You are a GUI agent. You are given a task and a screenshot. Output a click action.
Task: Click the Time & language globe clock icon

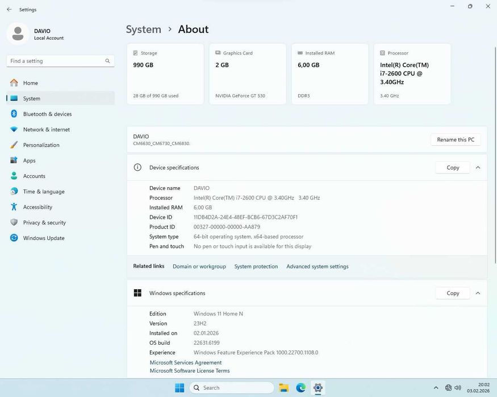[x=14, y=191]
